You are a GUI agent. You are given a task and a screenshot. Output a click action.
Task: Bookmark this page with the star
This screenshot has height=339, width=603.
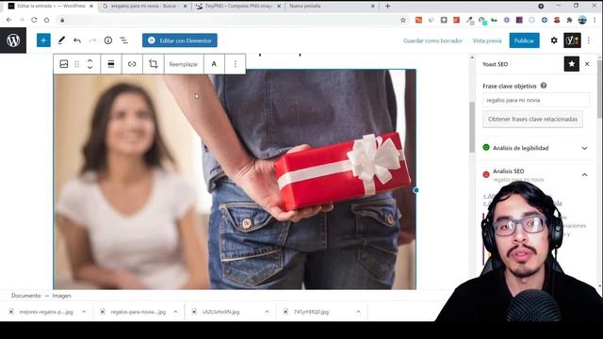[x=402, y=20]
